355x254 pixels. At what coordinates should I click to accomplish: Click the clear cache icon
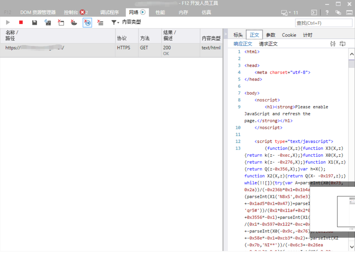61,23
